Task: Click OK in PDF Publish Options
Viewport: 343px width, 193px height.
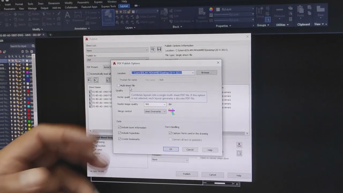Action: [x=171, y=149]
